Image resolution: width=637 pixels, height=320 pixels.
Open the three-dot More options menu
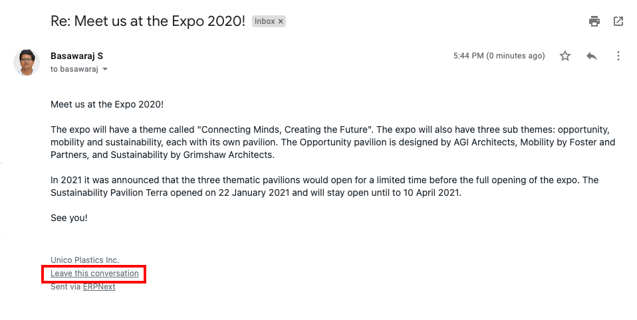[x=618, y=56]
